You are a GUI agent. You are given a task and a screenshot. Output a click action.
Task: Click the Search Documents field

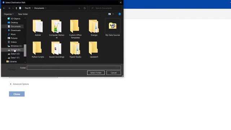click(x=105, y=8)
